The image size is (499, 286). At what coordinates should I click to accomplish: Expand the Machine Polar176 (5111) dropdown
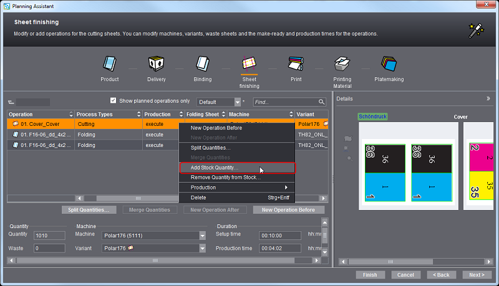pos(202,236)
